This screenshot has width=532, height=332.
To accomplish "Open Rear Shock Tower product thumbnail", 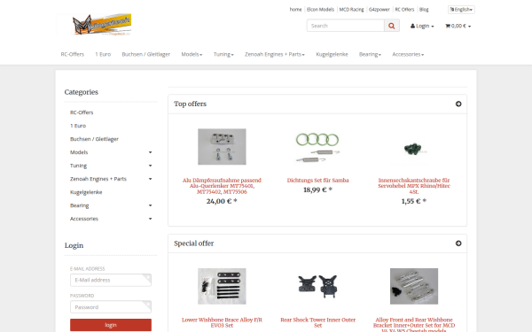I will tap(317, 286).
